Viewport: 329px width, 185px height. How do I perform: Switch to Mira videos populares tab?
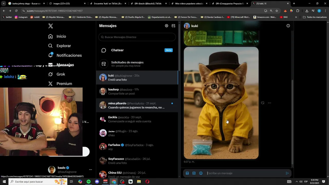[x=189, y=4]
